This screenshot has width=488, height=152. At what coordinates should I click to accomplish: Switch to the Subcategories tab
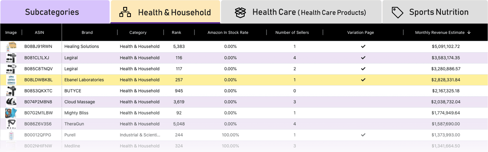pos(52,12)
